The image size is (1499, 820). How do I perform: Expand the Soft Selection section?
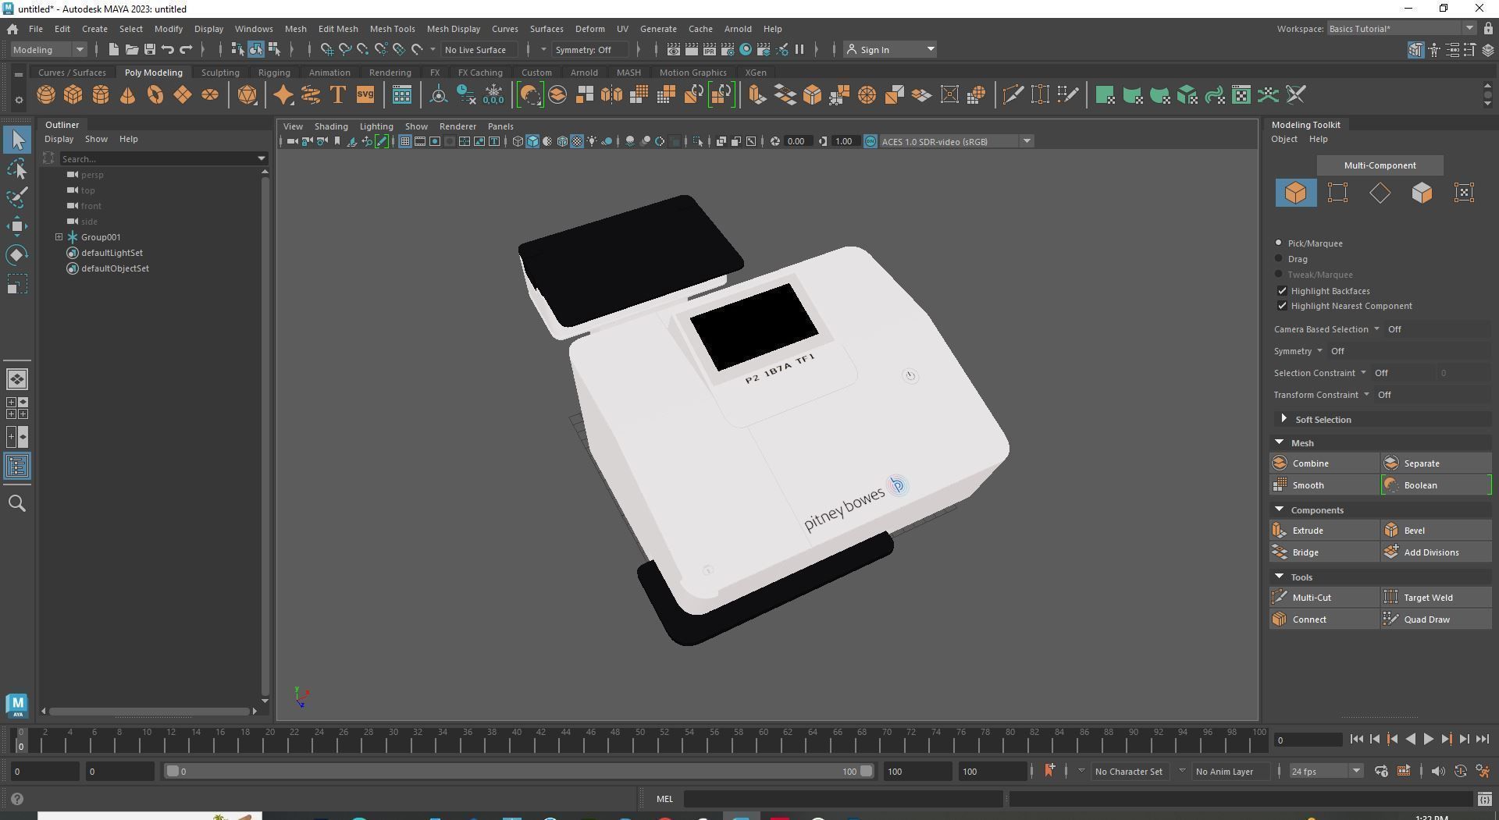pos(1284,420)
